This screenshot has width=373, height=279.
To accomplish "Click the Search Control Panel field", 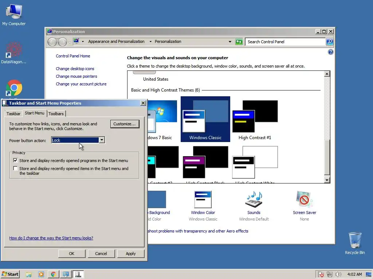I will coord(285,42).
